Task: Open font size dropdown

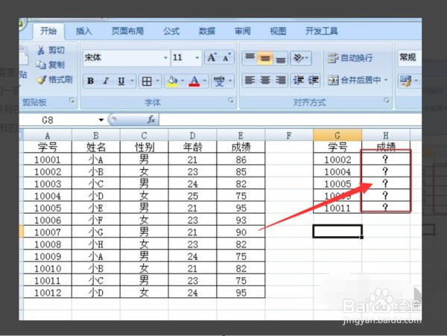Action: pyautogui.click(x=197, y=58)
